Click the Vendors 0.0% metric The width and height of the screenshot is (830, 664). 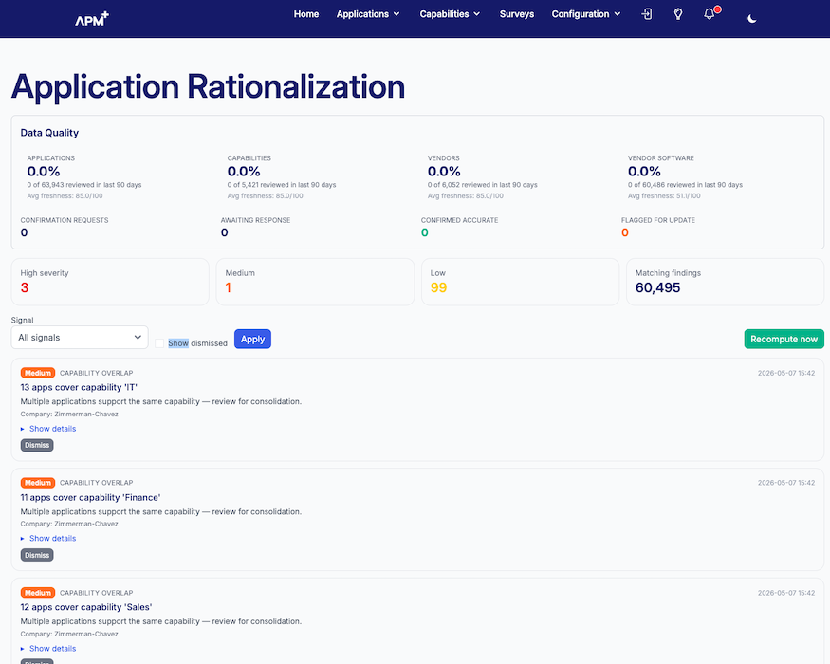point(444,172)
